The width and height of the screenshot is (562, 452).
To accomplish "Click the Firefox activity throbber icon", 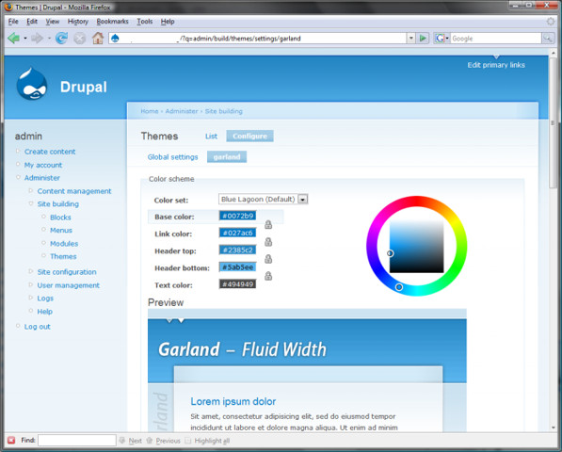I will [x=551, y=22].
